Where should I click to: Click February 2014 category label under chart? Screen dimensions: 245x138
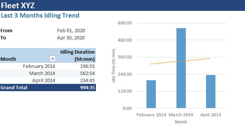point(151,115)
